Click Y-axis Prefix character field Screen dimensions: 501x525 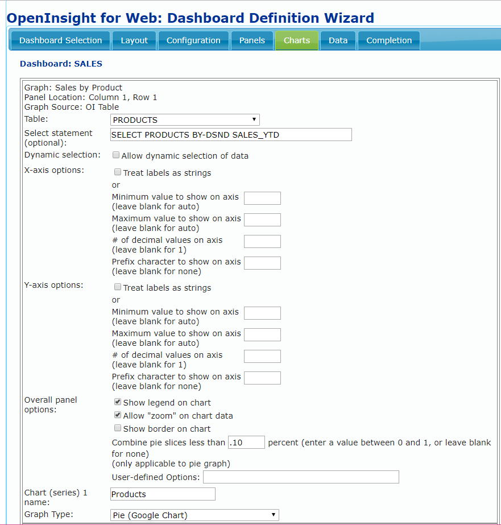[262, 378]
